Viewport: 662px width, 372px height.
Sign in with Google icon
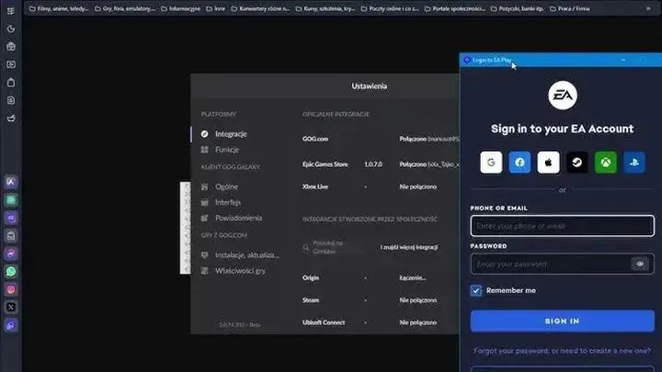(x=491, y=163)
